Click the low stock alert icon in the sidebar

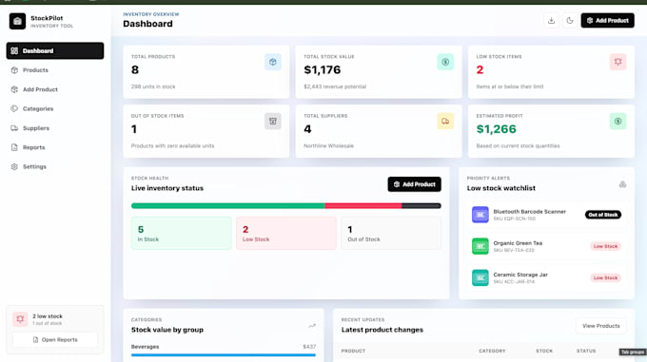[x=20, y=319]
